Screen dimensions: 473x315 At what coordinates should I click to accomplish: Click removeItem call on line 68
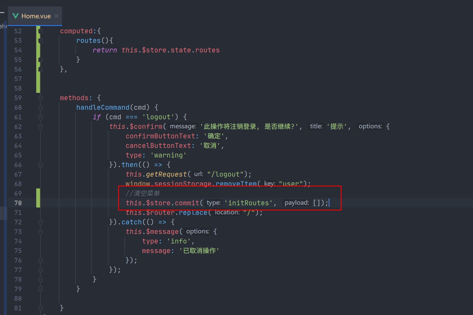click(236, 183)
